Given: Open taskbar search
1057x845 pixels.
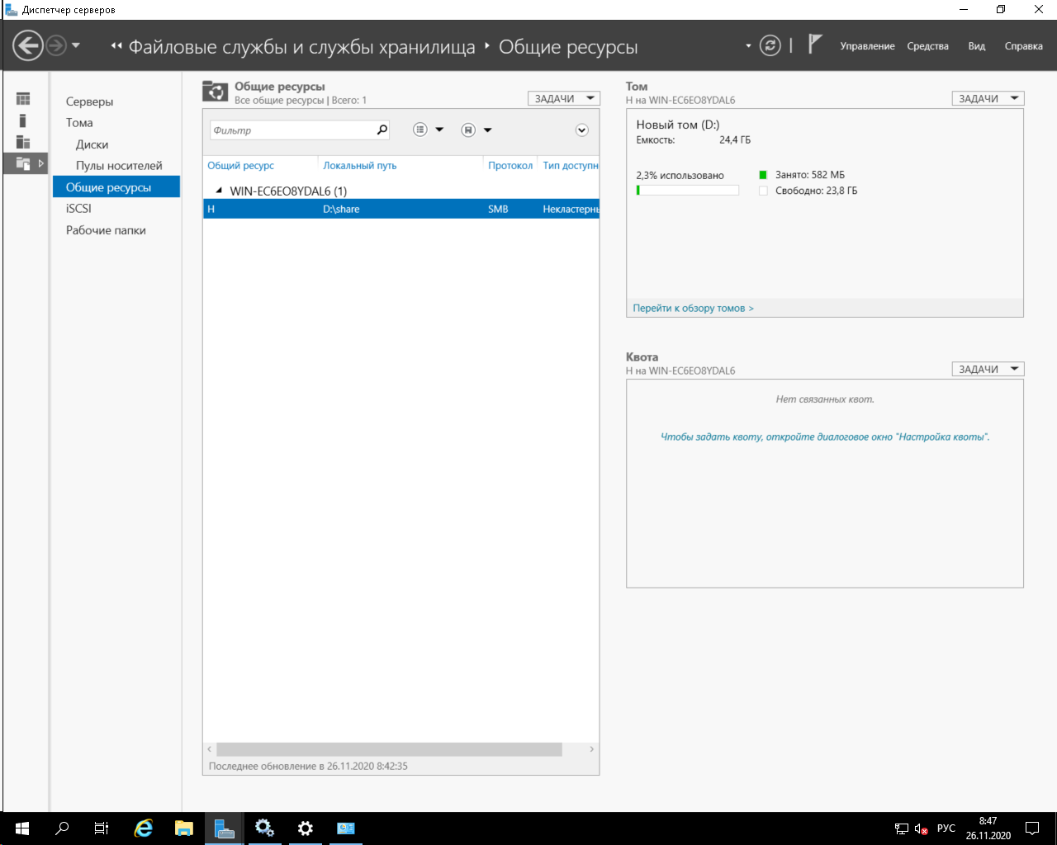Looking at the screenshot, I should coord(62,828).
